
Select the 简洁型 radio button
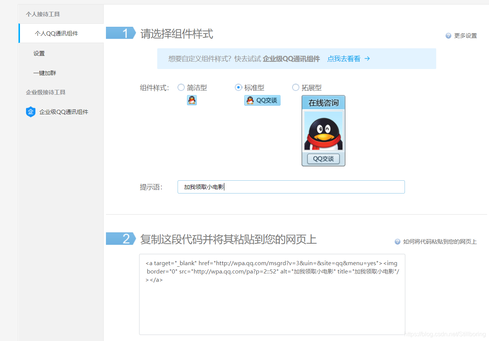click(x=181, y=88)
